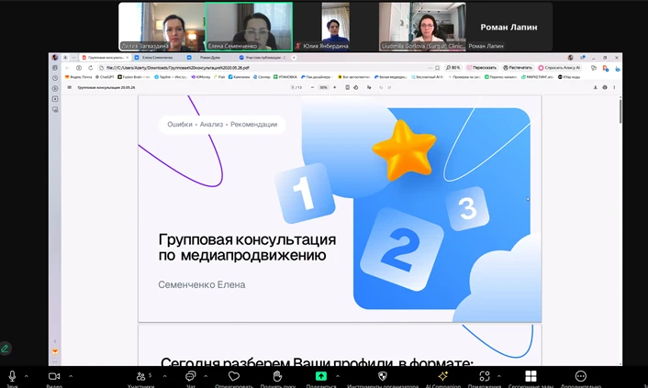Close the Групповая консультация tab

click(128, 58)
